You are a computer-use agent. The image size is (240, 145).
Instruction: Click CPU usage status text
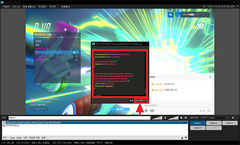coord(33,143)
